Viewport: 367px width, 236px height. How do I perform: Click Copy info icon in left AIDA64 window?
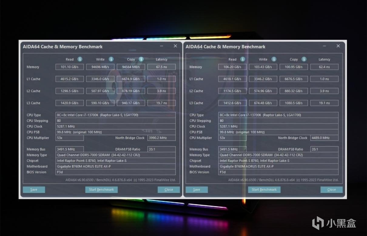coord(141,59)
